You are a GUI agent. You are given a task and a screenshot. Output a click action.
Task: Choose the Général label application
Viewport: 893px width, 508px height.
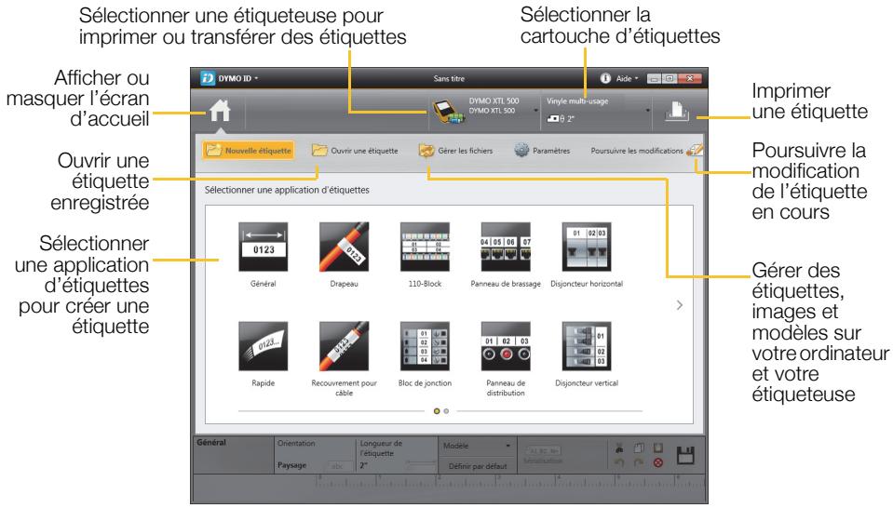point(264,254)
